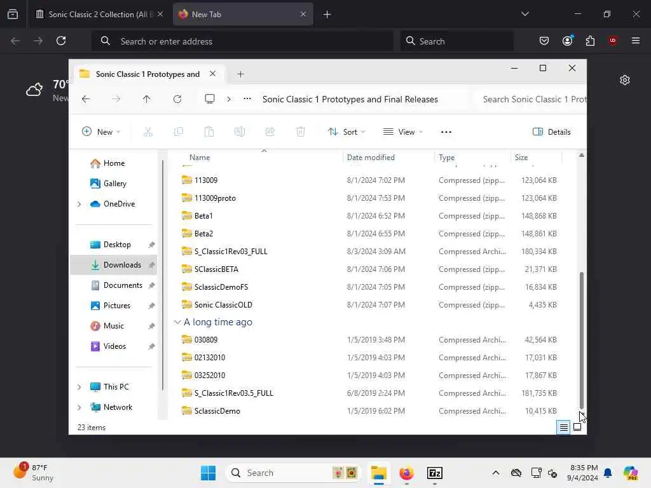Expand This PC in navigation pane
The width and height of the screenshot is (651, 488).
tap(79, 387)
